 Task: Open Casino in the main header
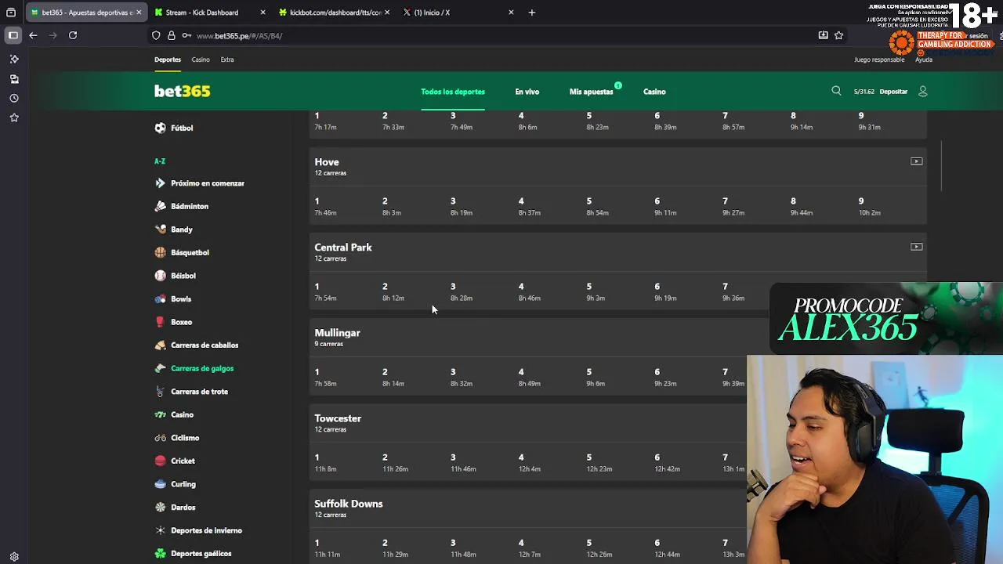tap(654, 92)
